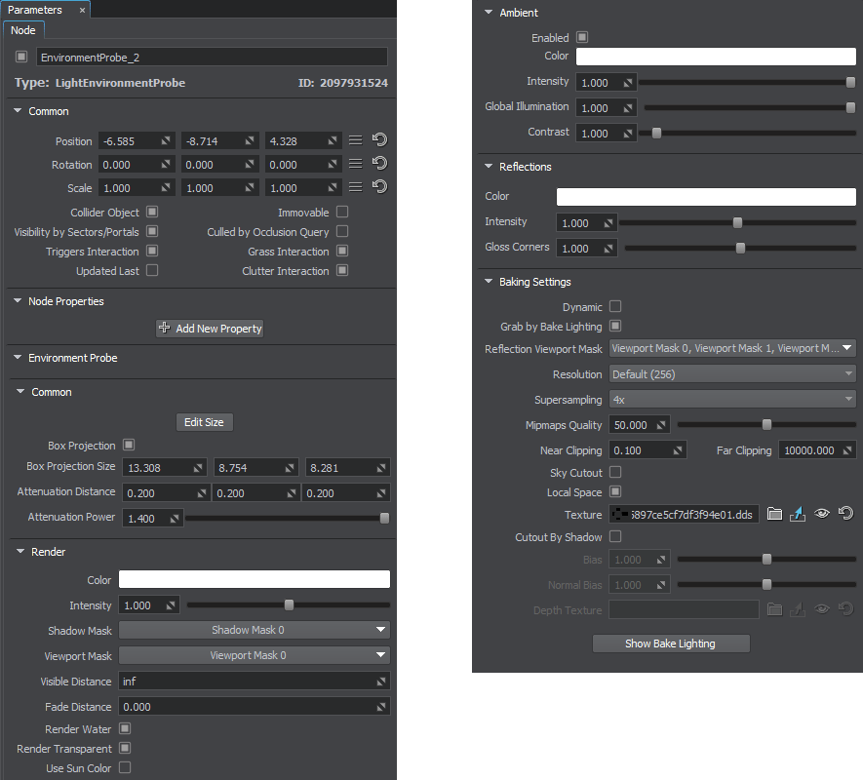Toggle the Dynamic checkbox in Baking Settings
The height and width of the screenshot is (780, 863).
615,307
